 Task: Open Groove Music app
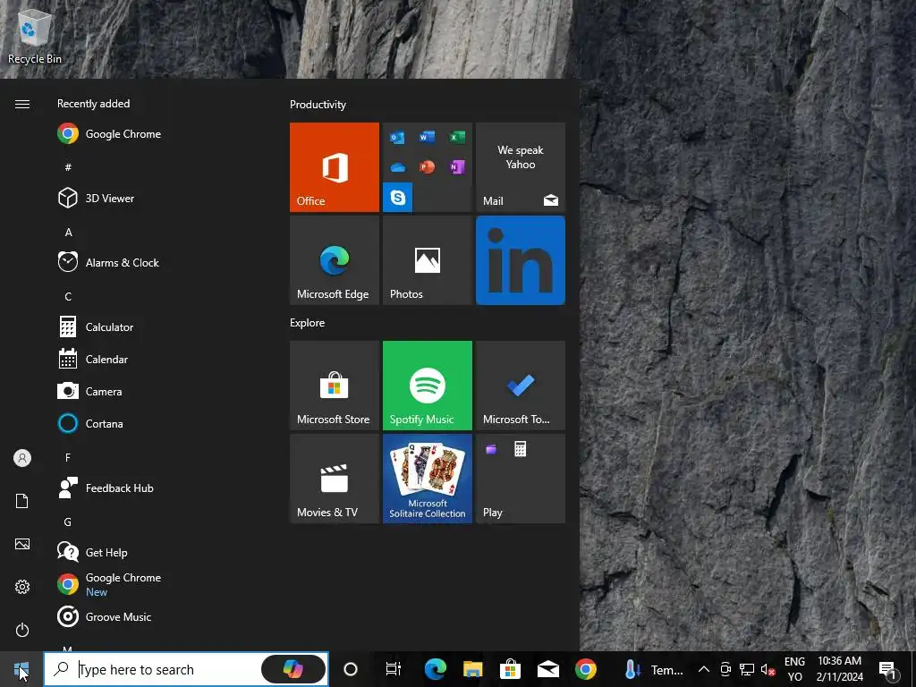(104, 616)
